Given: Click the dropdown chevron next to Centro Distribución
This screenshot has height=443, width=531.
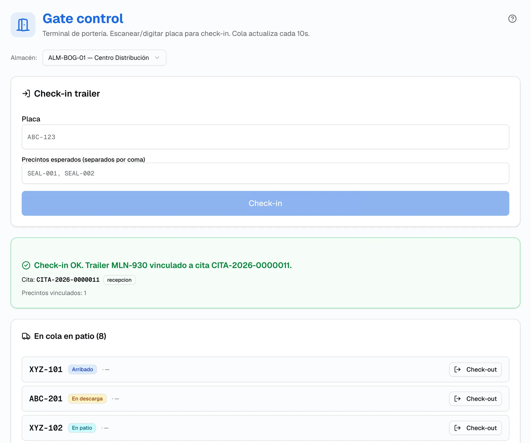Looking at the screenshot, I should [x=157, y=58].
